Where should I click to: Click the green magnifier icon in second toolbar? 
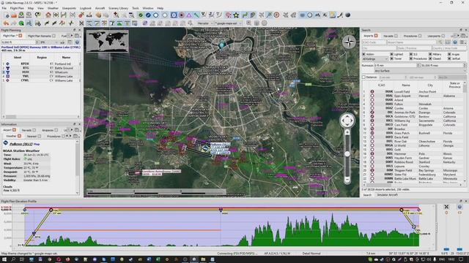click(21, 23)
